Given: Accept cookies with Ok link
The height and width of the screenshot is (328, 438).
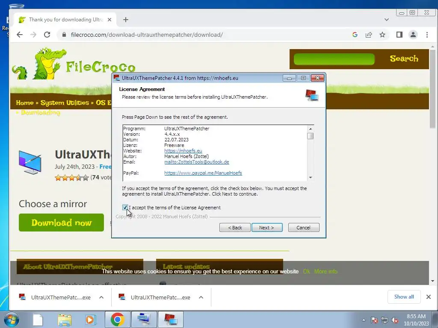Looking at the screenshot, I should pyautogui.click(x=306, y=271).
